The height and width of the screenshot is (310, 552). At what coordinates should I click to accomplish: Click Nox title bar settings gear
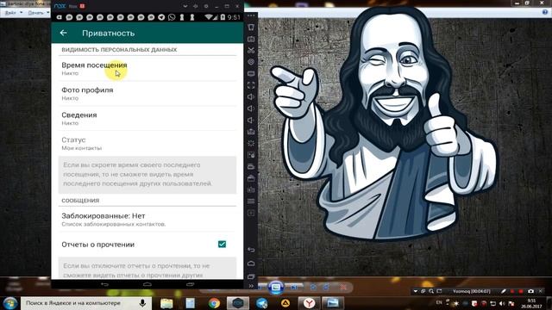pyautogui.click(x=206, y=6)
